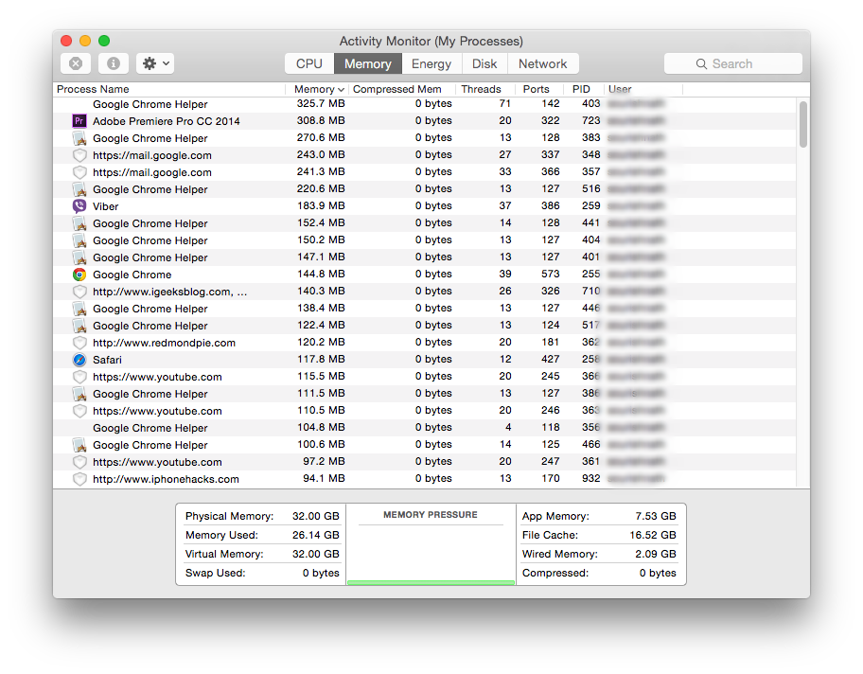The image size is (863, 674).
Task: Click icon of Chrome Helper 270.6 MB
Action: (x=79, y=138)
